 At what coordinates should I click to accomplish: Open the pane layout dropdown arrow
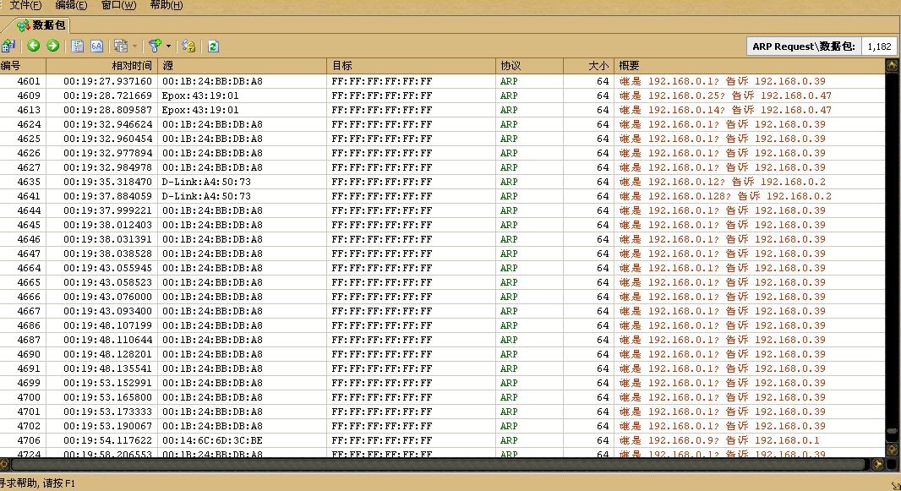click(134, 46)
